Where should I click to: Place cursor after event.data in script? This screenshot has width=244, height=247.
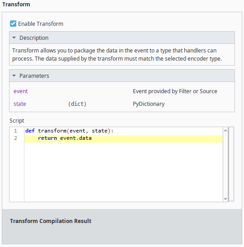[x=92, y=138]
